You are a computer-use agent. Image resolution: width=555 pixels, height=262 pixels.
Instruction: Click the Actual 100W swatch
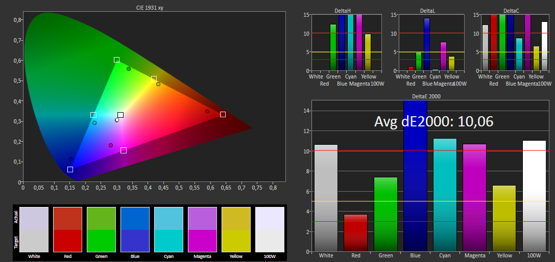(270, 219)
